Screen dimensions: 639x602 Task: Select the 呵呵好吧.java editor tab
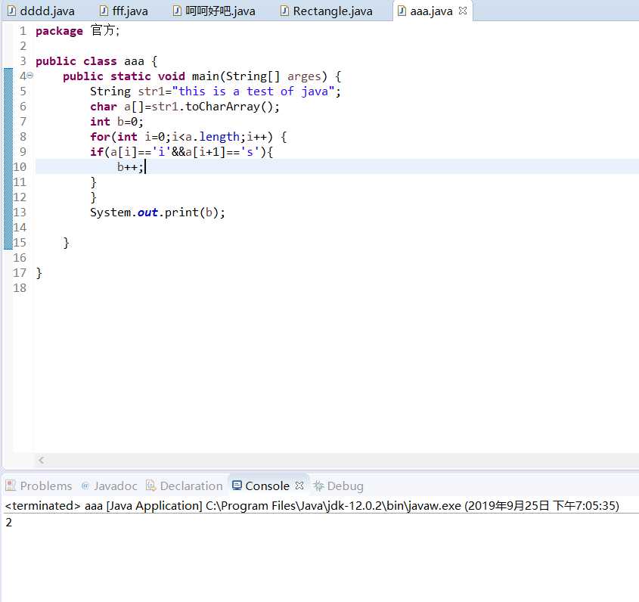tap(214, 11)
